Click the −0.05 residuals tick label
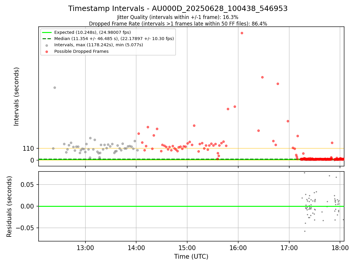This screenshot has width=356, height=267. (26, 228)
